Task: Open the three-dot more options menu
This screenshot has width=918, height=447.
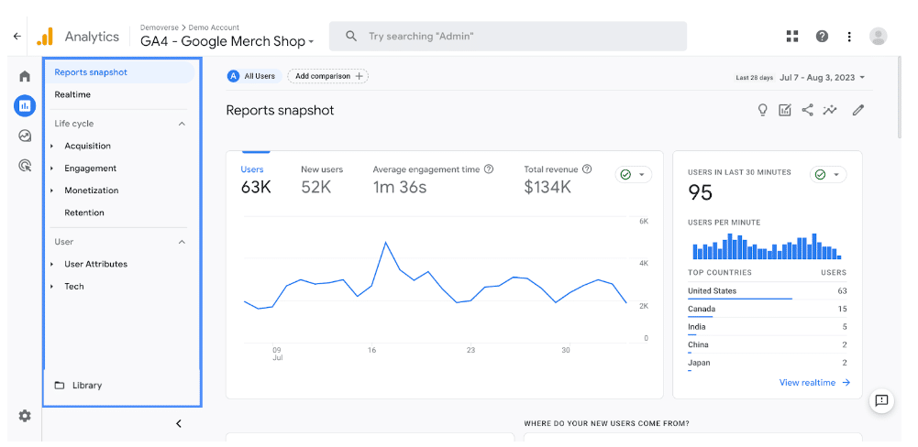Action: pyautogui.click(x=849, y=37)
